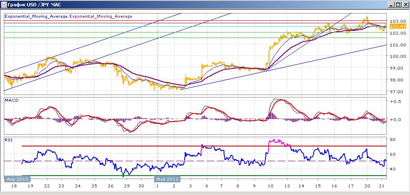
Task: Click date label 23 on time axis
Action: click(61, 186)
